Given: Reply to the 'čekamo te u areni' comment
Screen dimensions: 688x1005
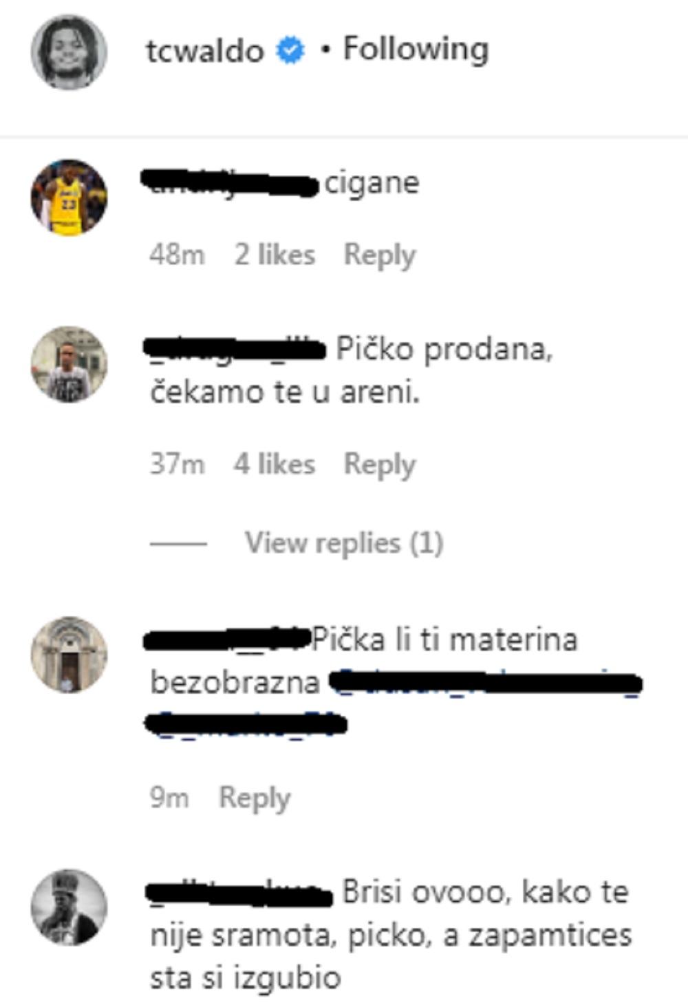Looking at the screenshot, I should [380, 464].
